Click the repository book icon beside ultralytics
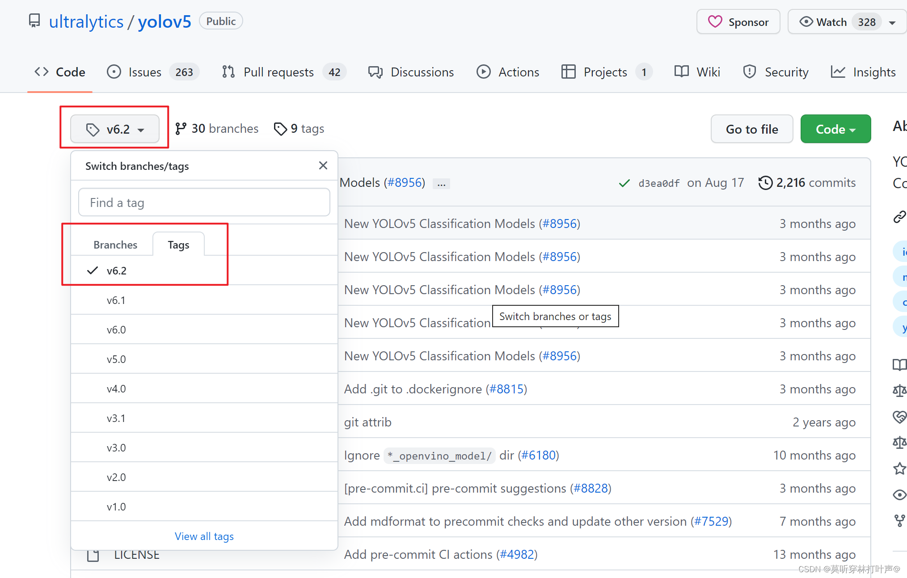Screen dimensions: 907x578 [x=34, y=21]
